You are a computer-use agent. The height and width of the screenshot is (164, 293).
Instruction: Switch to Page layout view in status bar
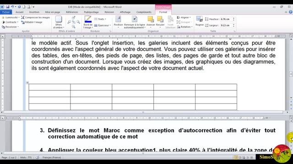[236, 158]
